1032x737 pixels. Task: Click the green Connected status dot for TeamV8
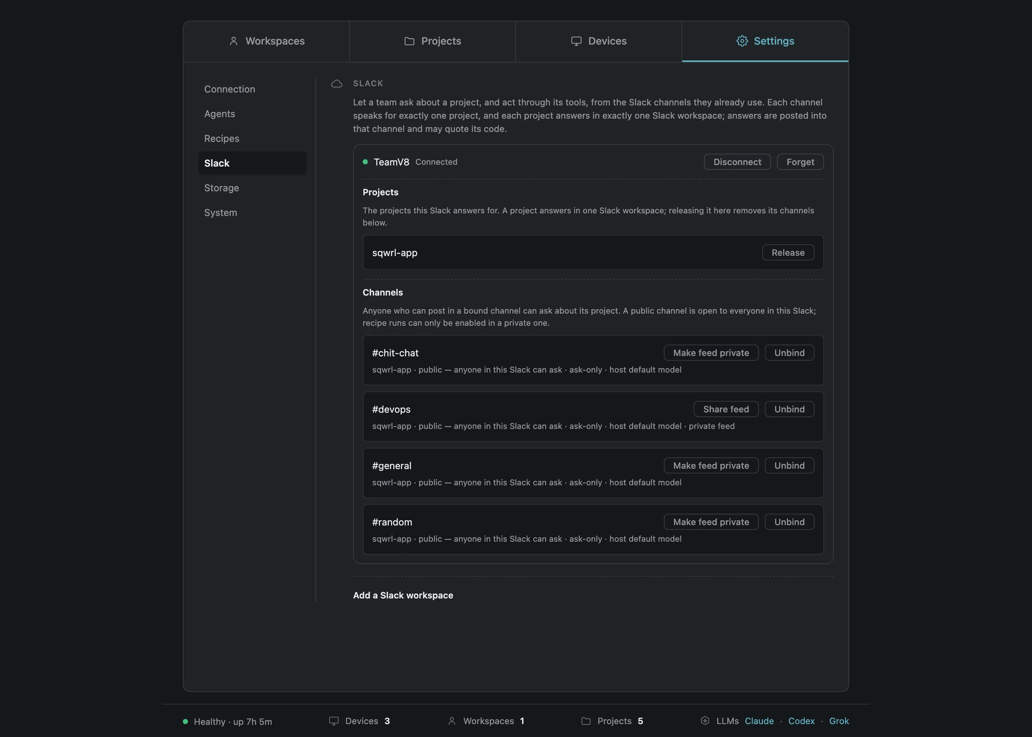click(365, 162)
